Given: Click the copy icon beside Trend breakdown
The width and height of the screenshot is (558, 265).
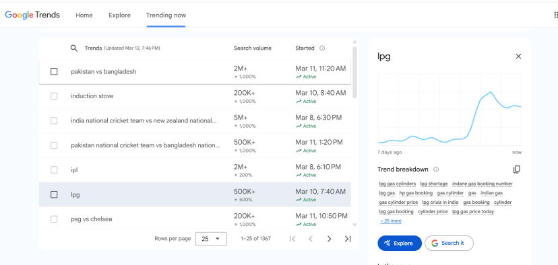Looking at the screenshot, I should click(x=517, y=169).
